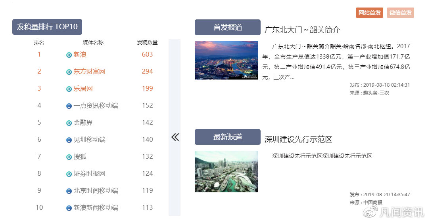This screenshot has width=428, height=222.
Task: Click the web icon beside 乐居网
Action: [69, 89]
